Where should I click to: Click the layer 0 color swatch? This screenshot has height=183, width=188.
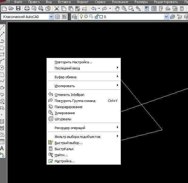click(x=101, y=17)
